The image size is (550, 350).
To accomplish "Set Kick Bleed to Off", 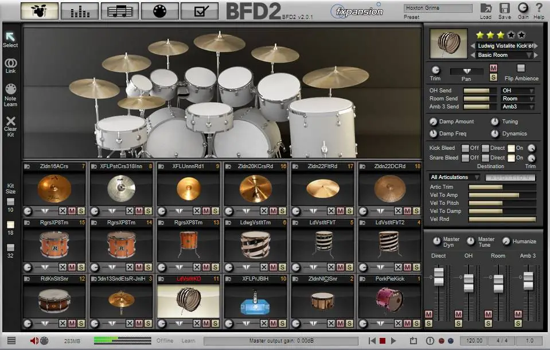I will [x=465, y=148].
